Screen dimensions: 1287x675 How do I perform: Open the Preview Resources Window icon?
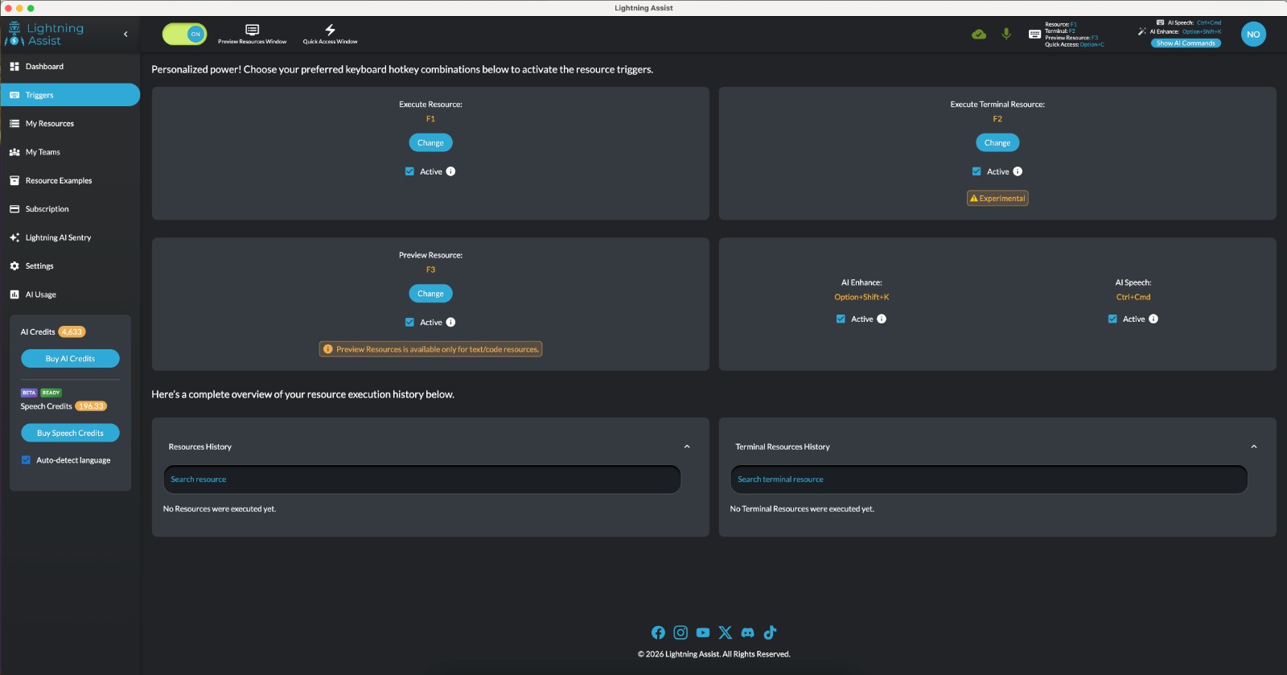pyautogui.click(x=252, y=31)
